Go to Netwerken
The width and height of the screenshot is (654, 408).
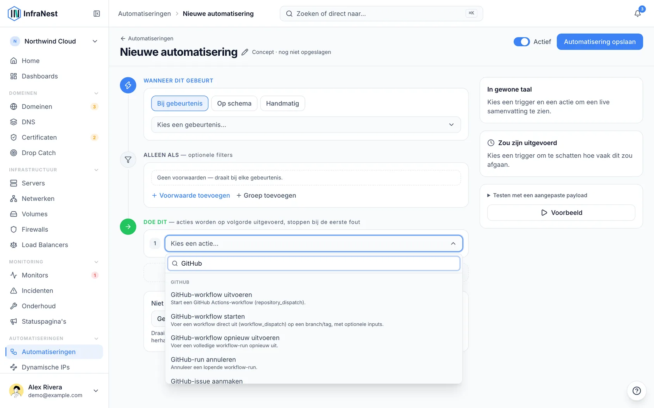[54, 198]
